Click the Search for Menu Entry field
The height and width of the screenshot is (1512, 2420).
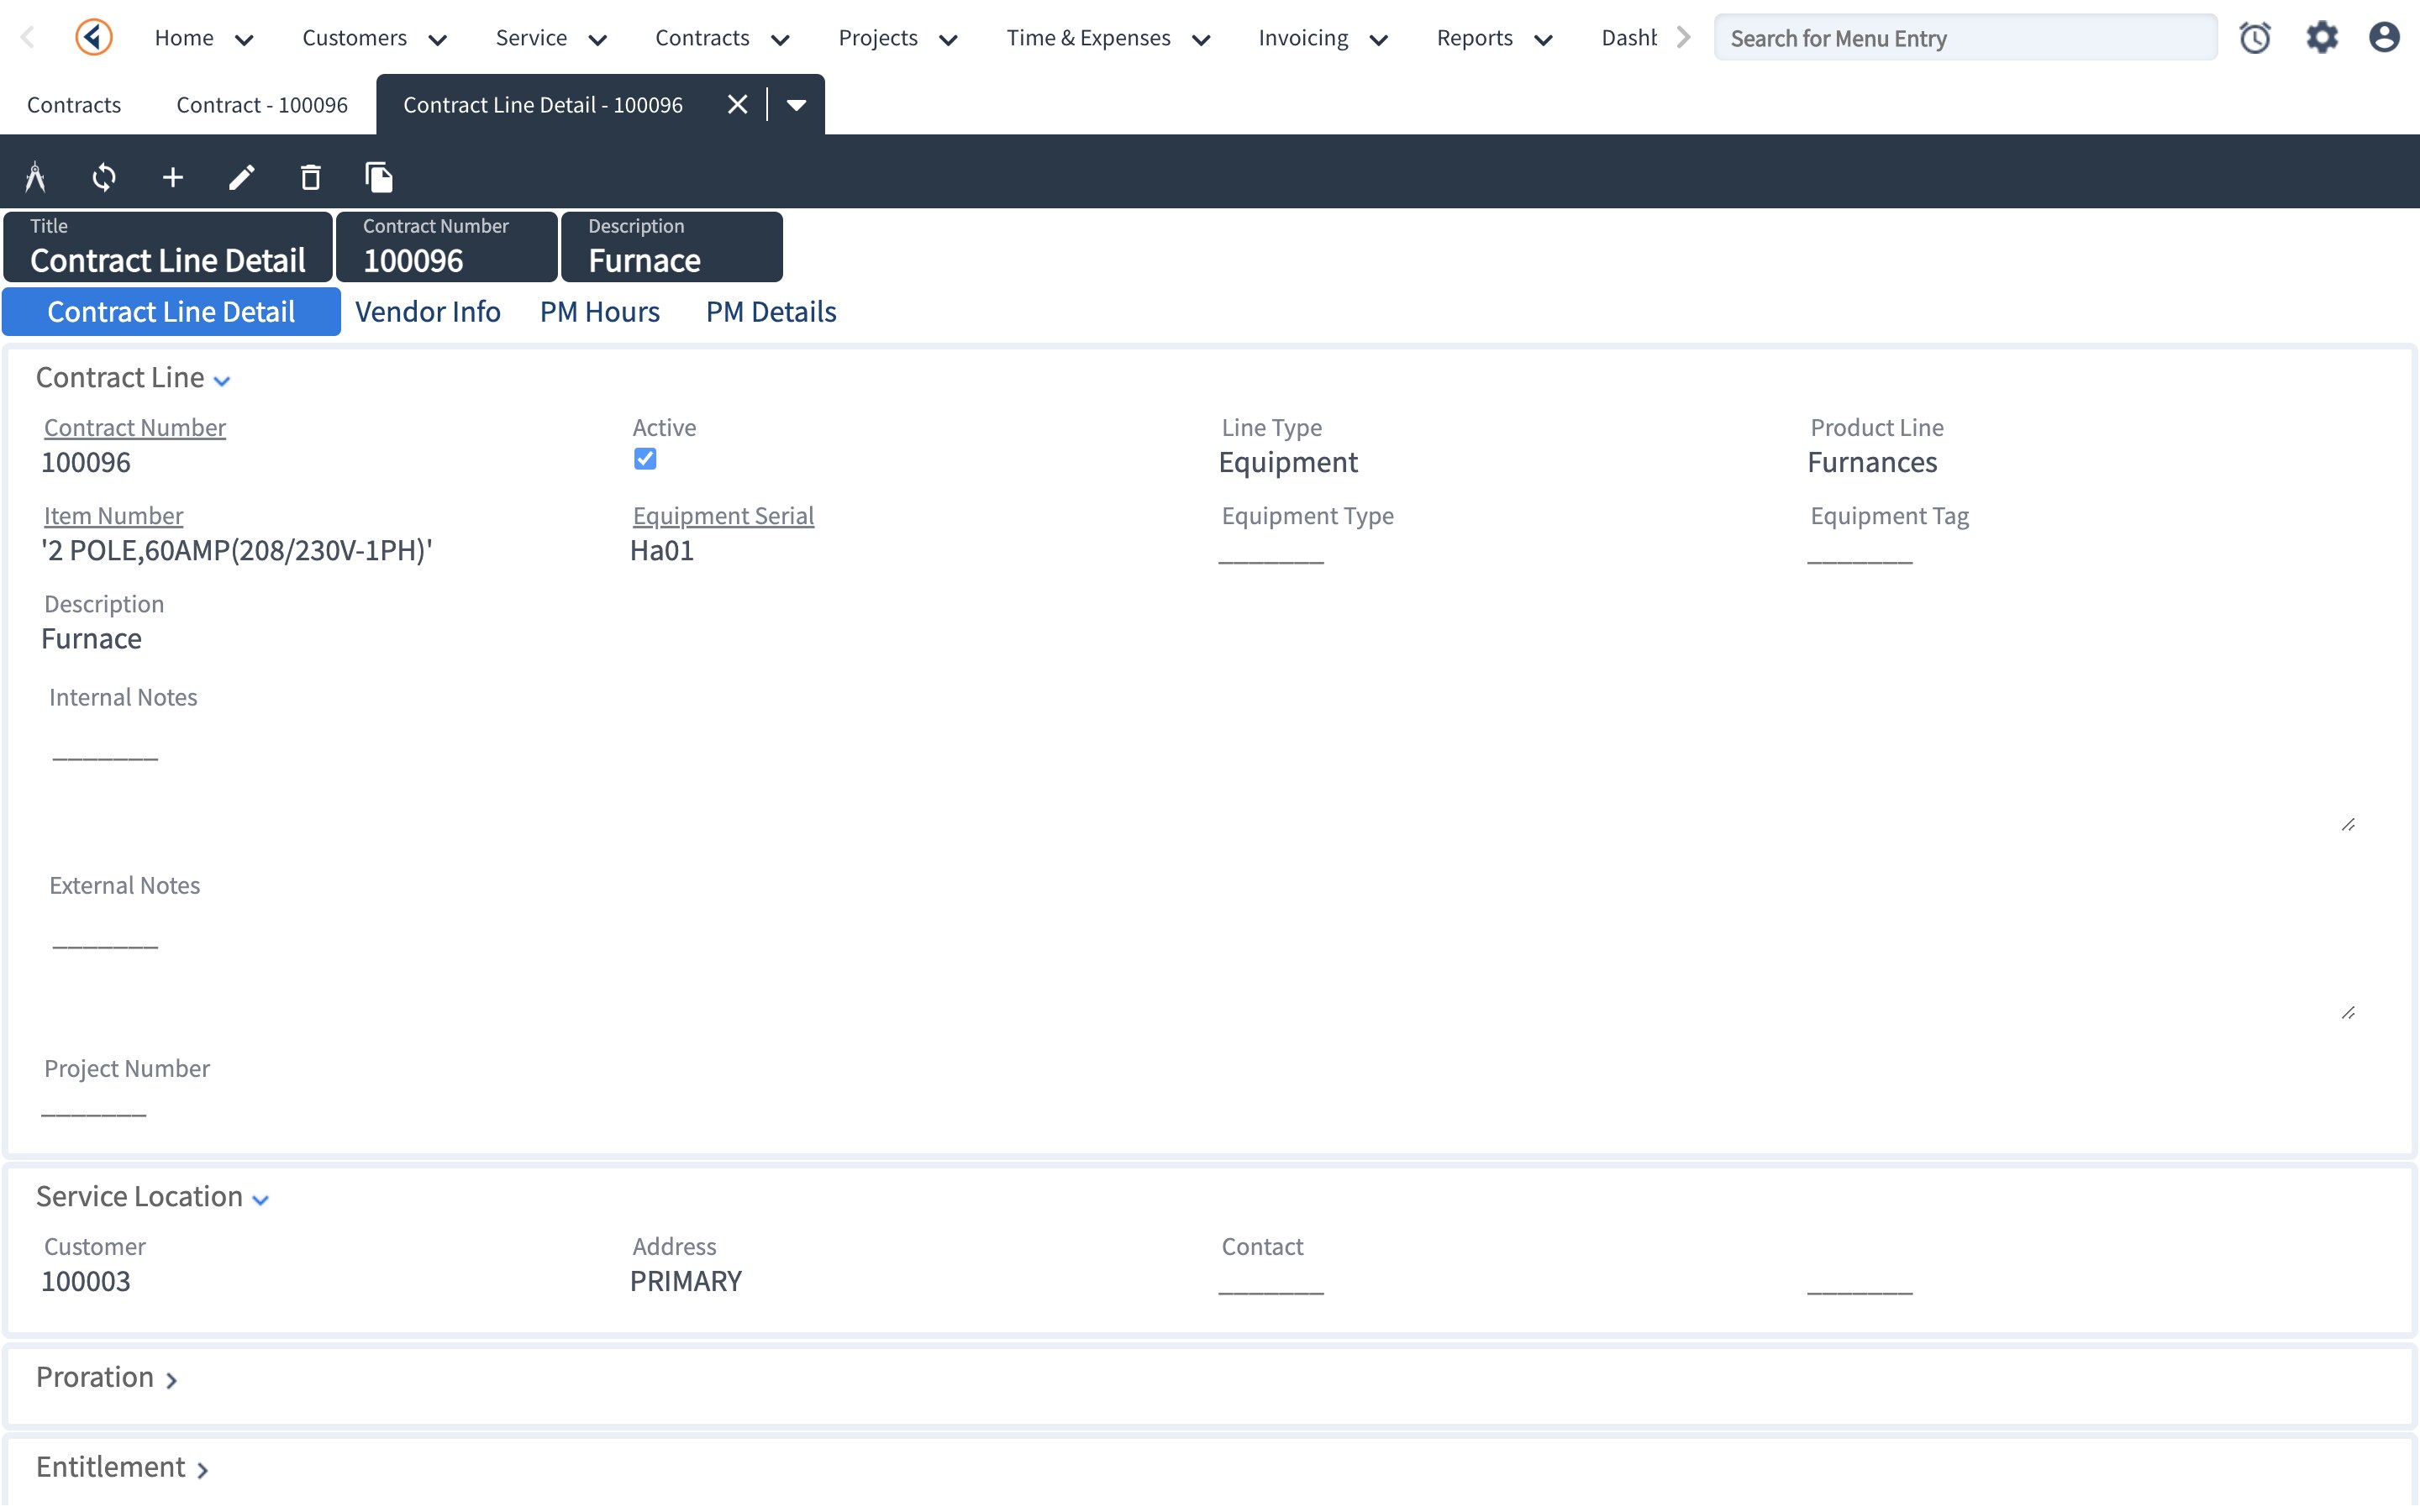tap(1964, 38)
